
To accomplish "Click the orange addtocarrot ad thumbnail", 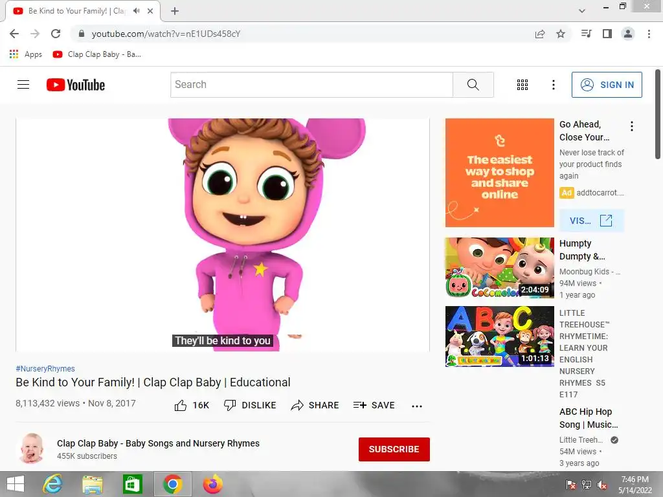I will pyautogui.click(x=500, y=172).
